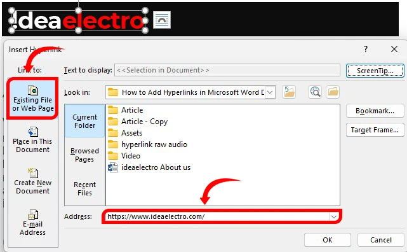The height and width of the screenshot is (252, 407).
Task: Select ideaelectro About us document
Action: click(x=149, y=167)
